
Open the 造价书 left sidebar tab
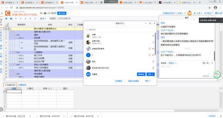coord(1,22)
